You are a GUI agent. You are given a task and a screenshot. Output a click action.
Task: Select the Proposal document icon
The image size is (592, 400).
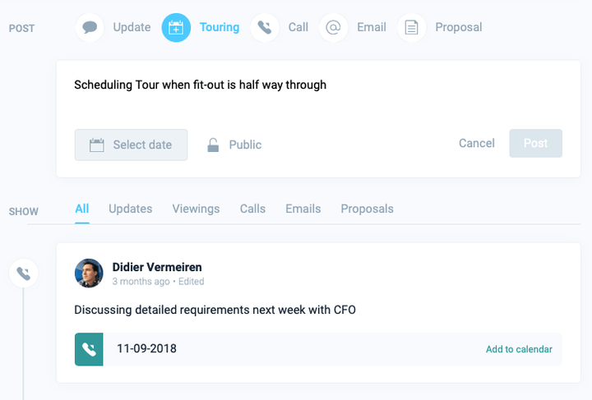(x=412, y=27)
